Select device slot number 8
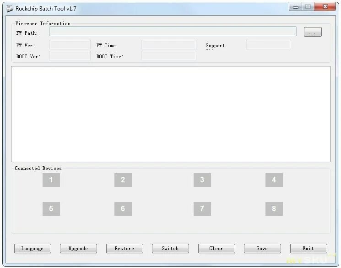Screen dimensions: 341x268 click(274, 209)
